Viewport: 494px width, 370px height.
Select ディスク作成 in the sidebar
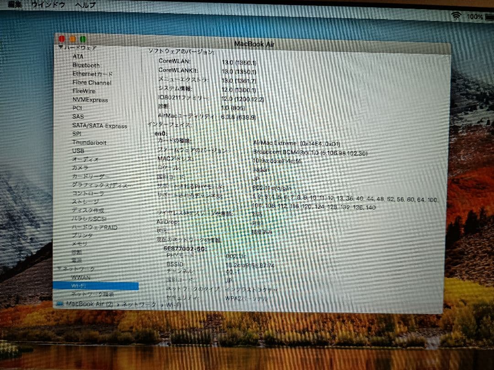point(87,210)
